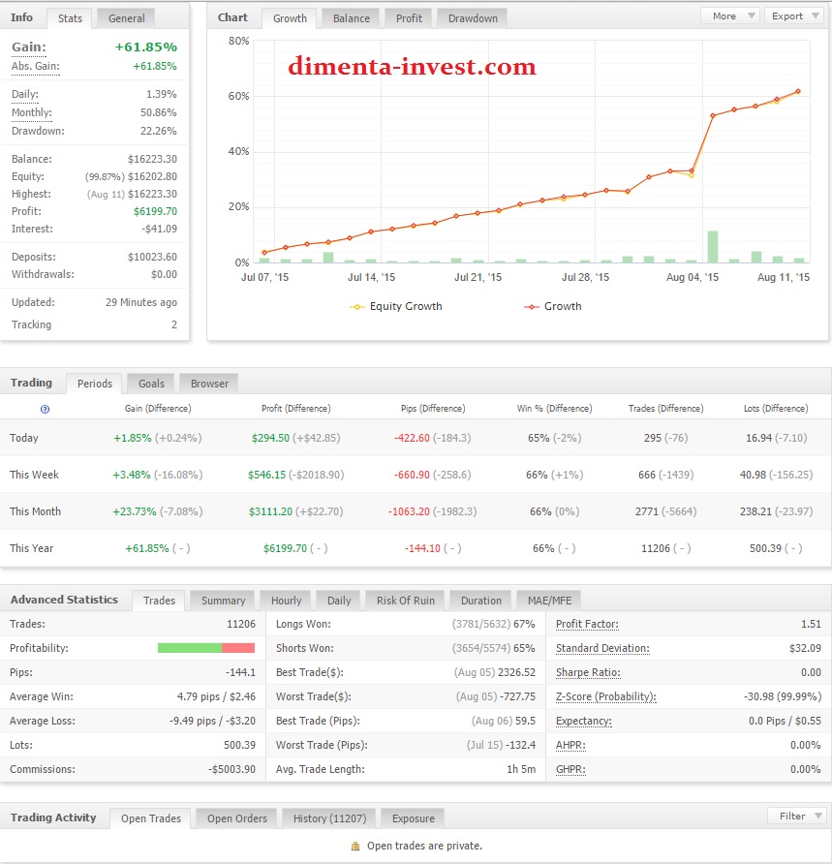This screenshot has width=832, height=864.
Task: Switch to the Stats info tab
Action: pyautogui.click(x=70, y=18)
